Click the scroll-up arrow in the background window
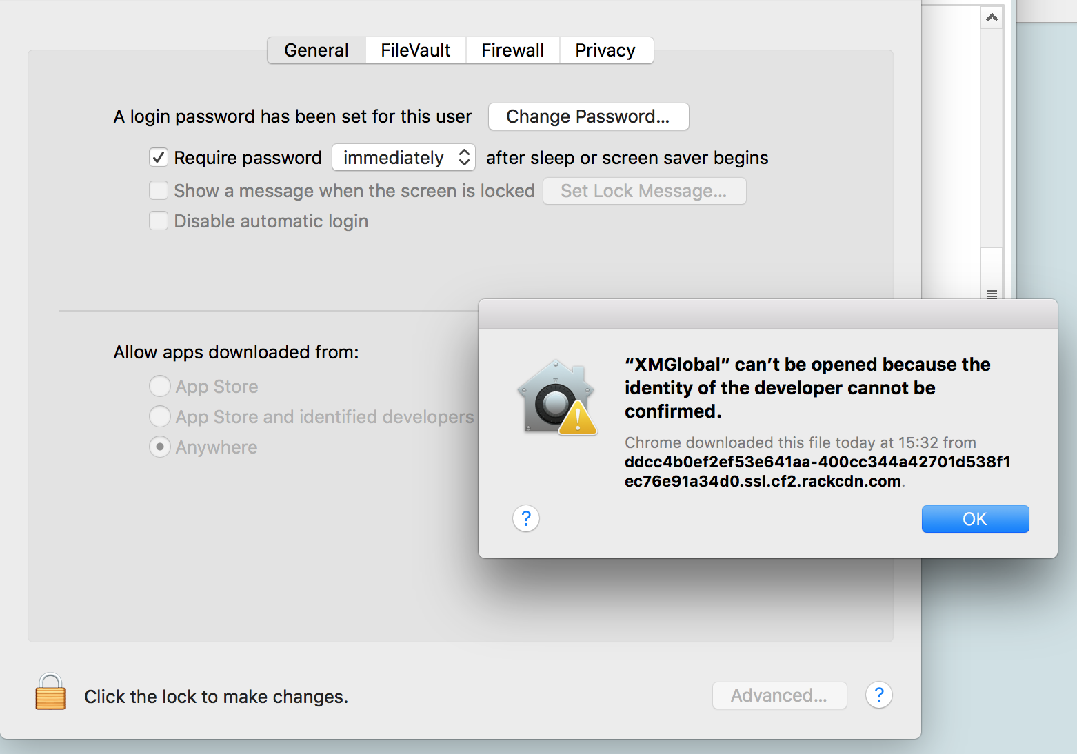 click(x=992, y=17)
